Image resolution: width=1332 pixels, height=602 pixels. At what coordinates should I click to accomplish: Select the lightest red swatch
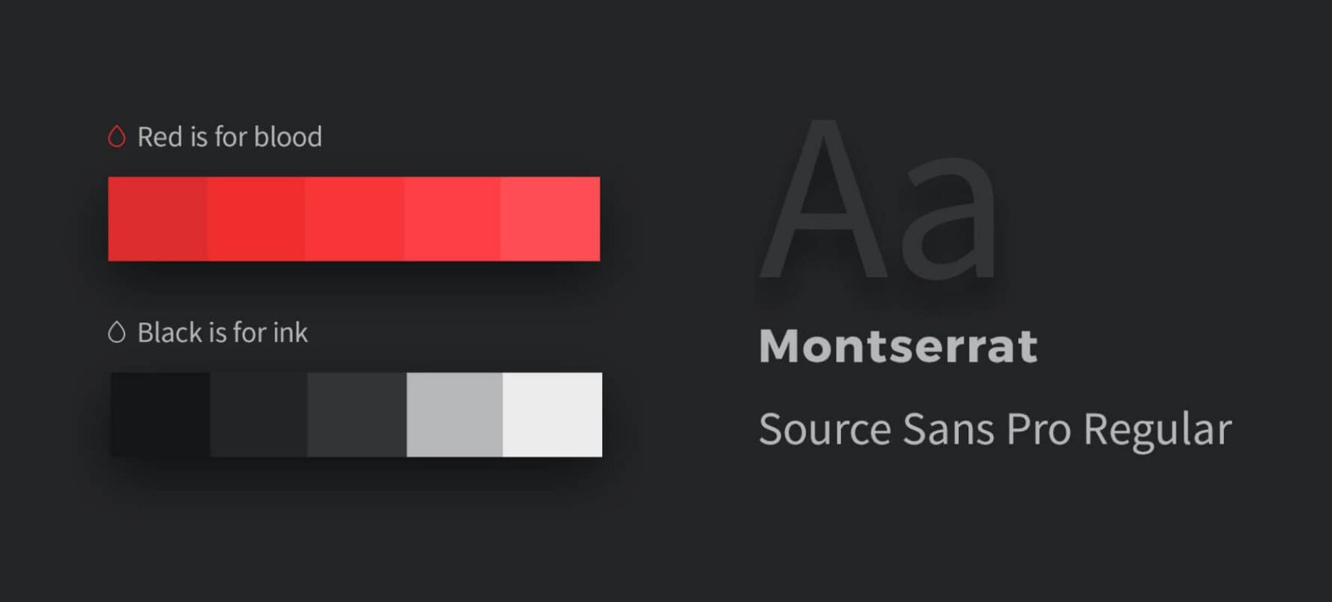point(550,219)
